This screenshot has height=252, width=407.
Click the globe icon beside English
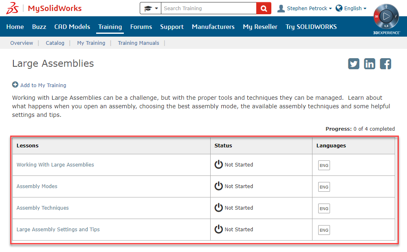point(339,8)
